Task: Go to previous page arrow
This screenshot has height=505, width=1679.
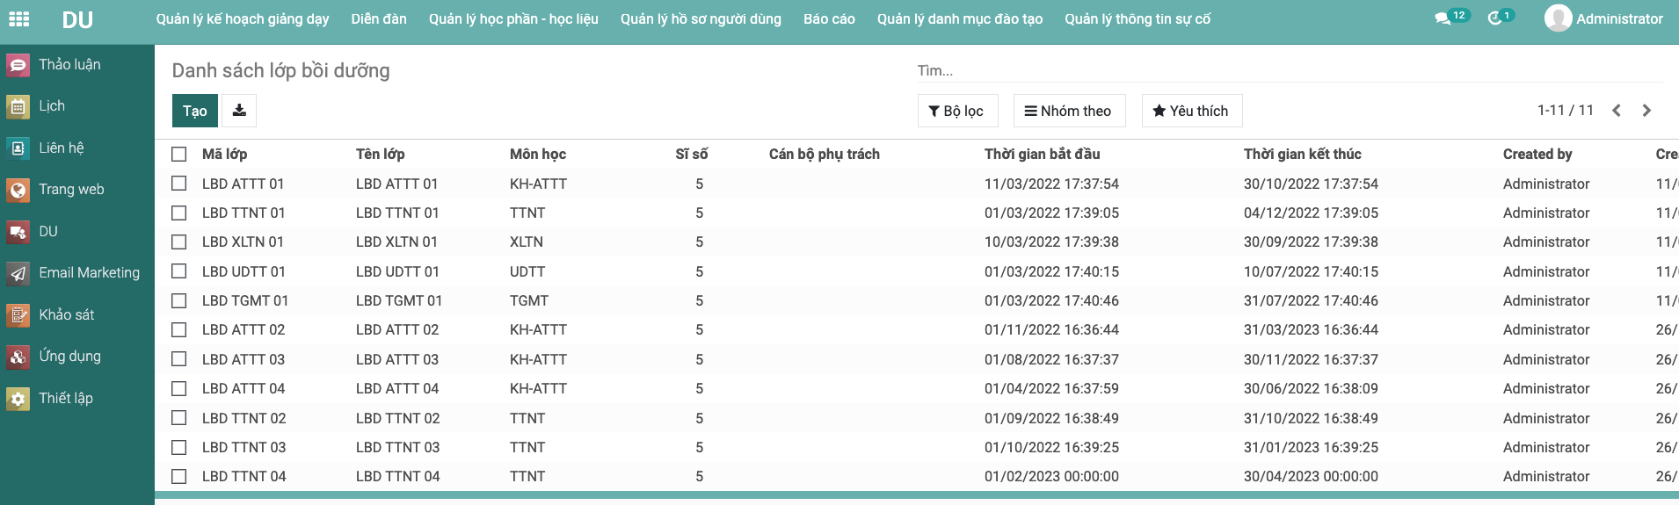Action: coord(1617,111)
